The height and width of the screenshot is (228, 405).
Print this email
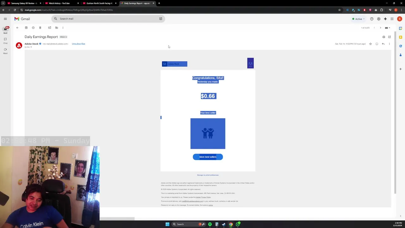click(384, 37)
